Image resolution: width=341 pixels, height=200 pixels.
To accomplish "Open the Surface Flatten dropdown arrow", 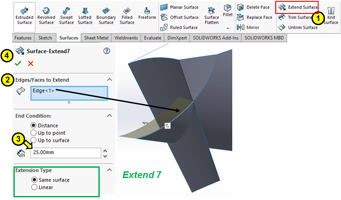I will pos(212,28).
